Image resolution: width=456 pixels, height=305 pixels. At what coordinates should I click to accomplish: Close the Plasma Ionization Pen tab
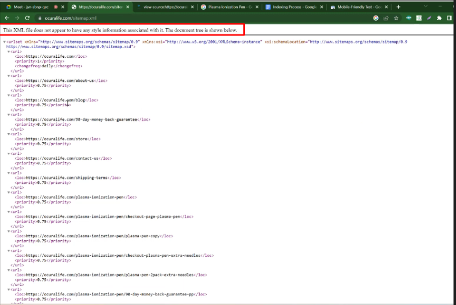tap(257, 7)
